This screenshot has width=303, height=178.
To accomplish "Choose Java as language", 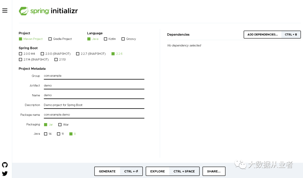I will (x=93, y=39).
